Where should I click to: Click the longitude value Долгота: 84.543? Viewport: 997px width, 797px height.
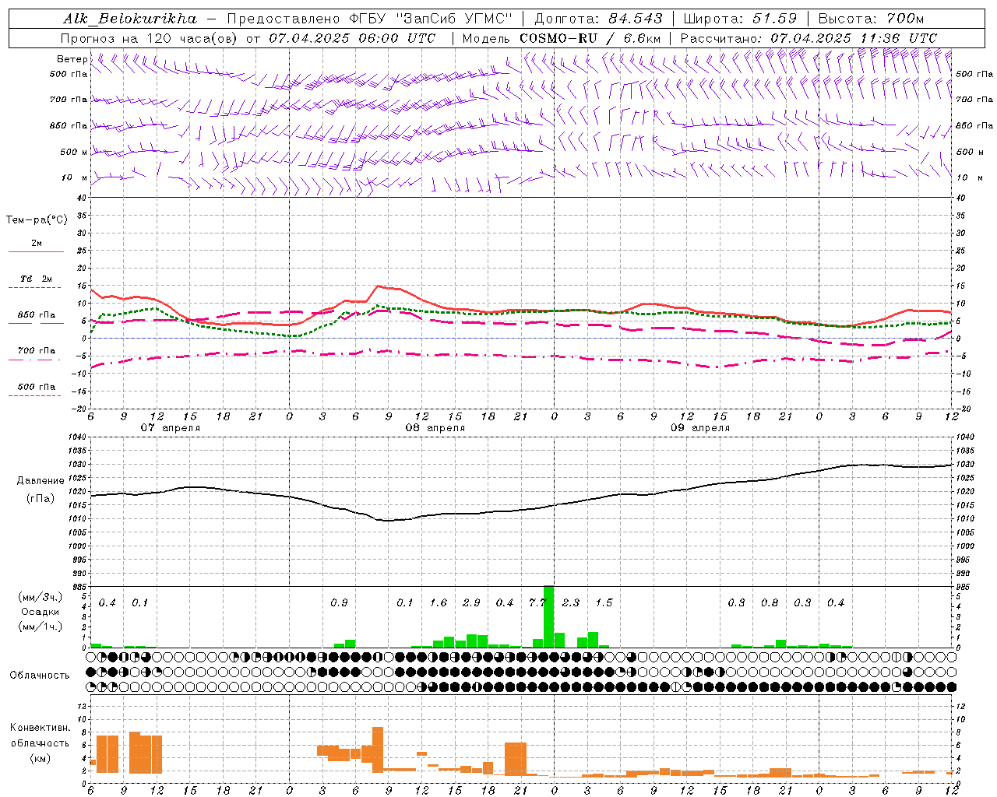point(598,19)
